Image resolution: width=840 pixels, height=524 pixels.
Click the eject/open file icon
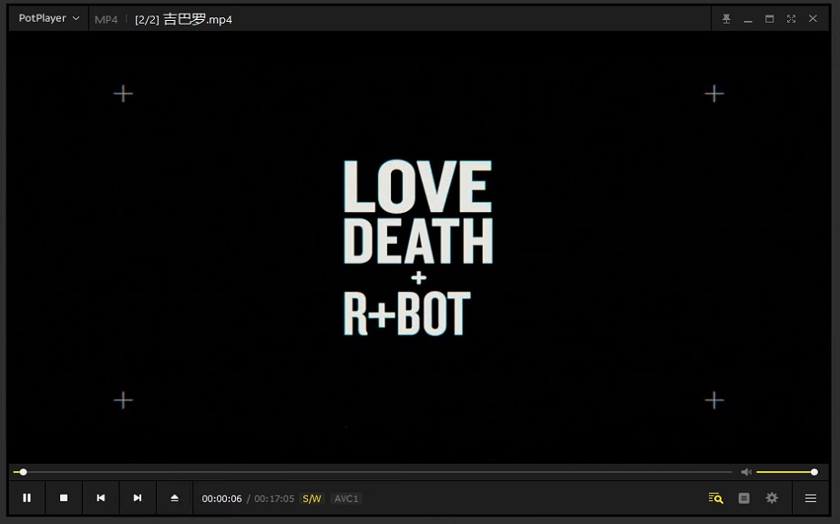click(x=175, y=498)
